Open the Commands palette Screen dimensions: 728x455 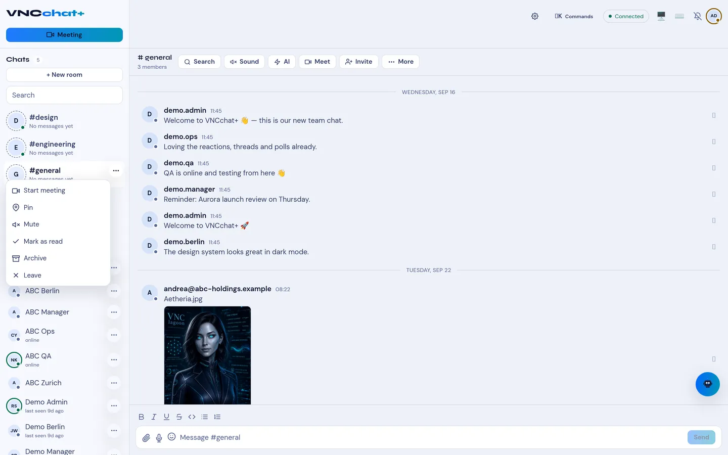click(574, 16)
